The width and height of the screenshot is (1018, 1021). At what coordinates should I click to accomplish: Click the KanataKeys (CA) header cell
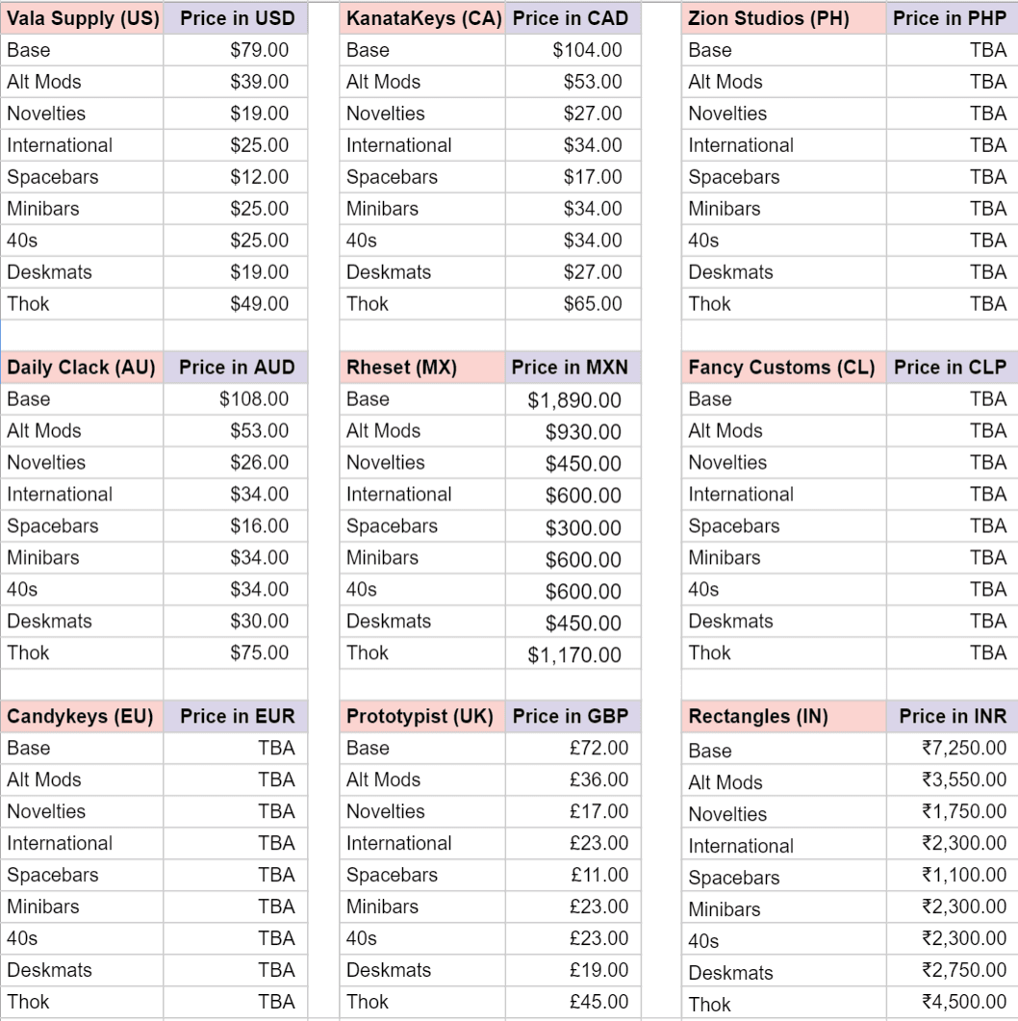pos(423,18)
